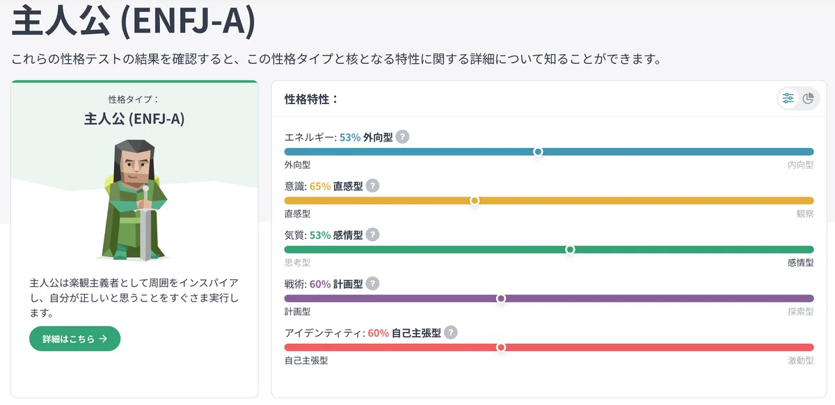Image resolution: width=835 pixels, height=405 pixels.
Task: Switch to the slider bars view icon
Action: (x=788, y=99)
